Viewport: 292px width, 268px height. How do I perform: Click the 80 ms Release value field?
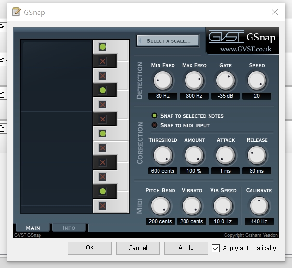pyautogui.click(x=257, y=171)
